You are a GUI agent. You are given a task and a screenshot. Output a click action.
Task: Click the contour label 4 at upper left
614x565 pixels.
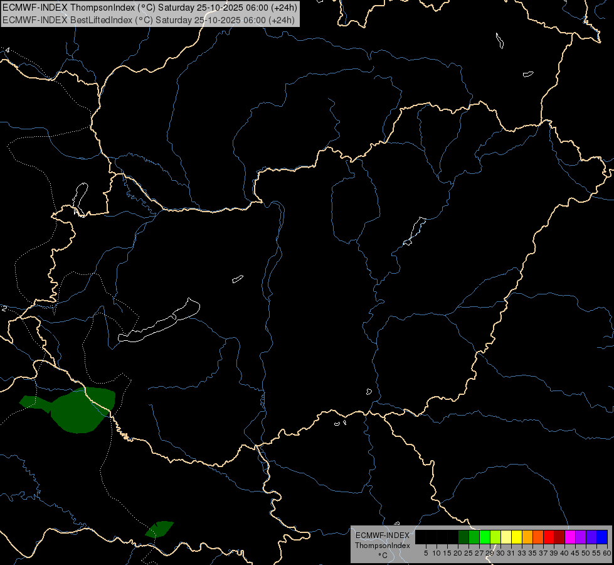pos(8,50)
